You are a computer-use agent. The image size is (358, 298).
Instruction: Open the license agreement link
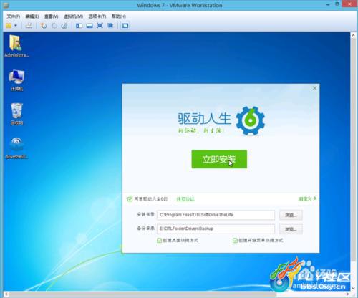[x=185, y=199]
